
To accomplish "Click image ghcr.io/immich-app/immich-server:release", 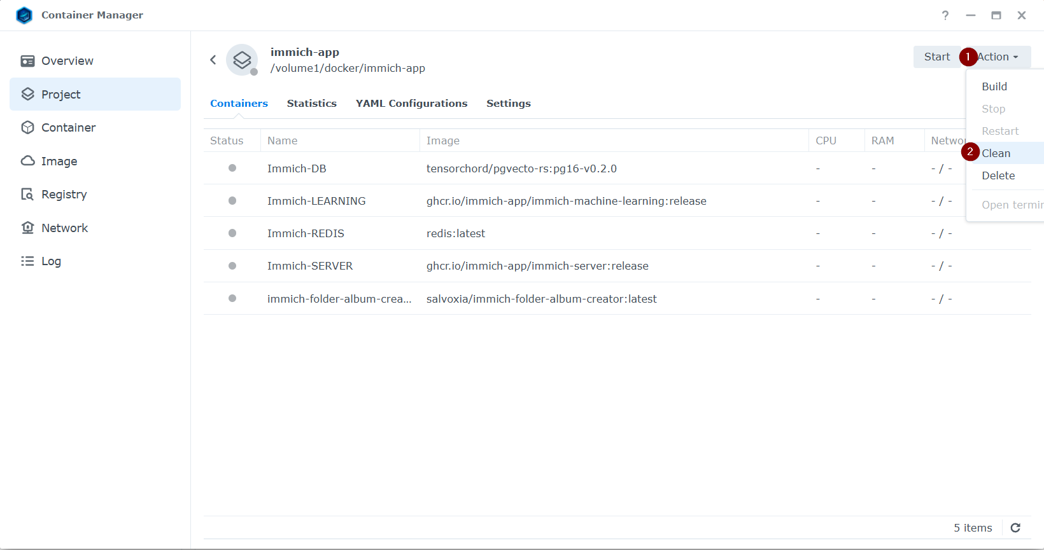I will coord(537,266).
